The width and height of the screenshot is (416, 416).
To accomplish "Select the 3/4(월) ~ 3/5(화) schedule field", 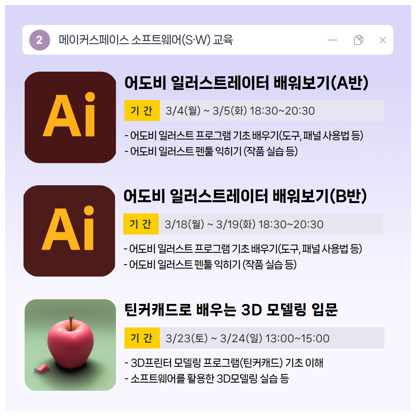I will pyautogui.click(x=272, y=111).
